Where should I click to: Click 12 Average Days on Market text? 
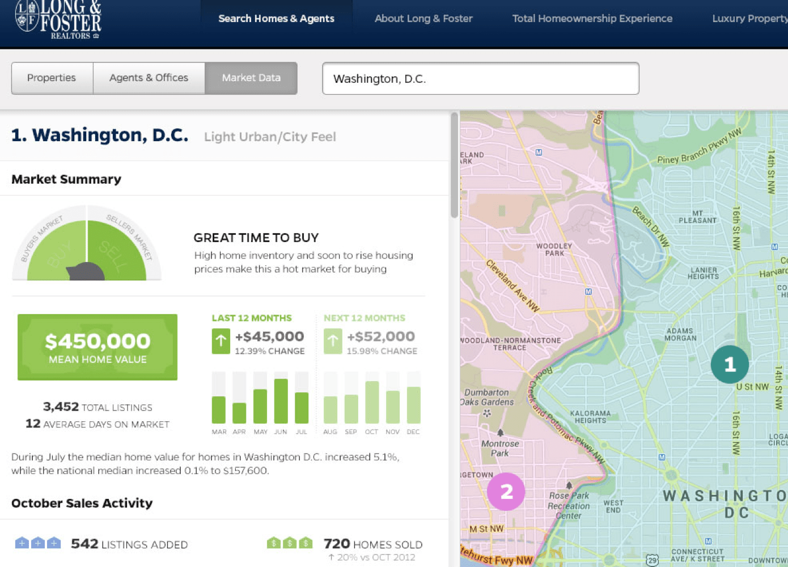coord(98,424)
